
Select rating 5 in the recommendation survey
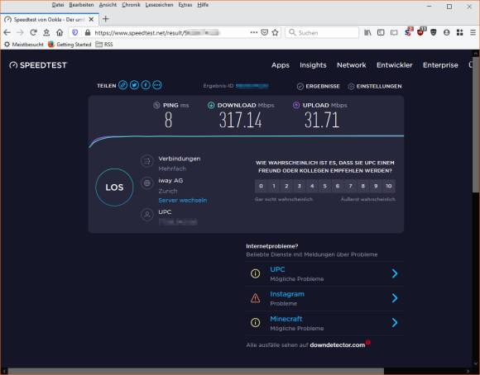pyautogui.click(x=324, y=186)
